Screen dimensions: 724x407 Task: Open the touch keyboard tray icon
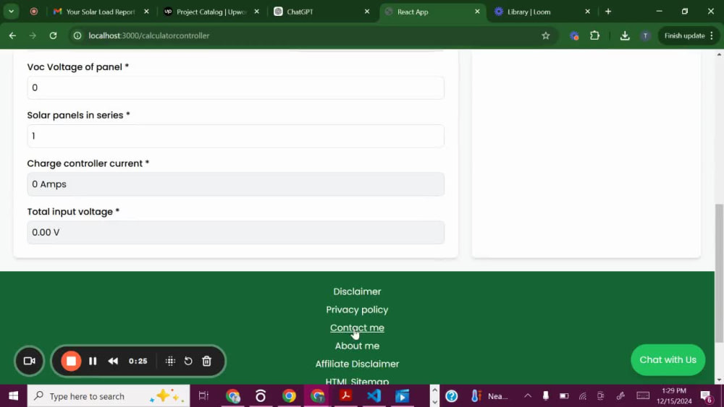[643, 396]
